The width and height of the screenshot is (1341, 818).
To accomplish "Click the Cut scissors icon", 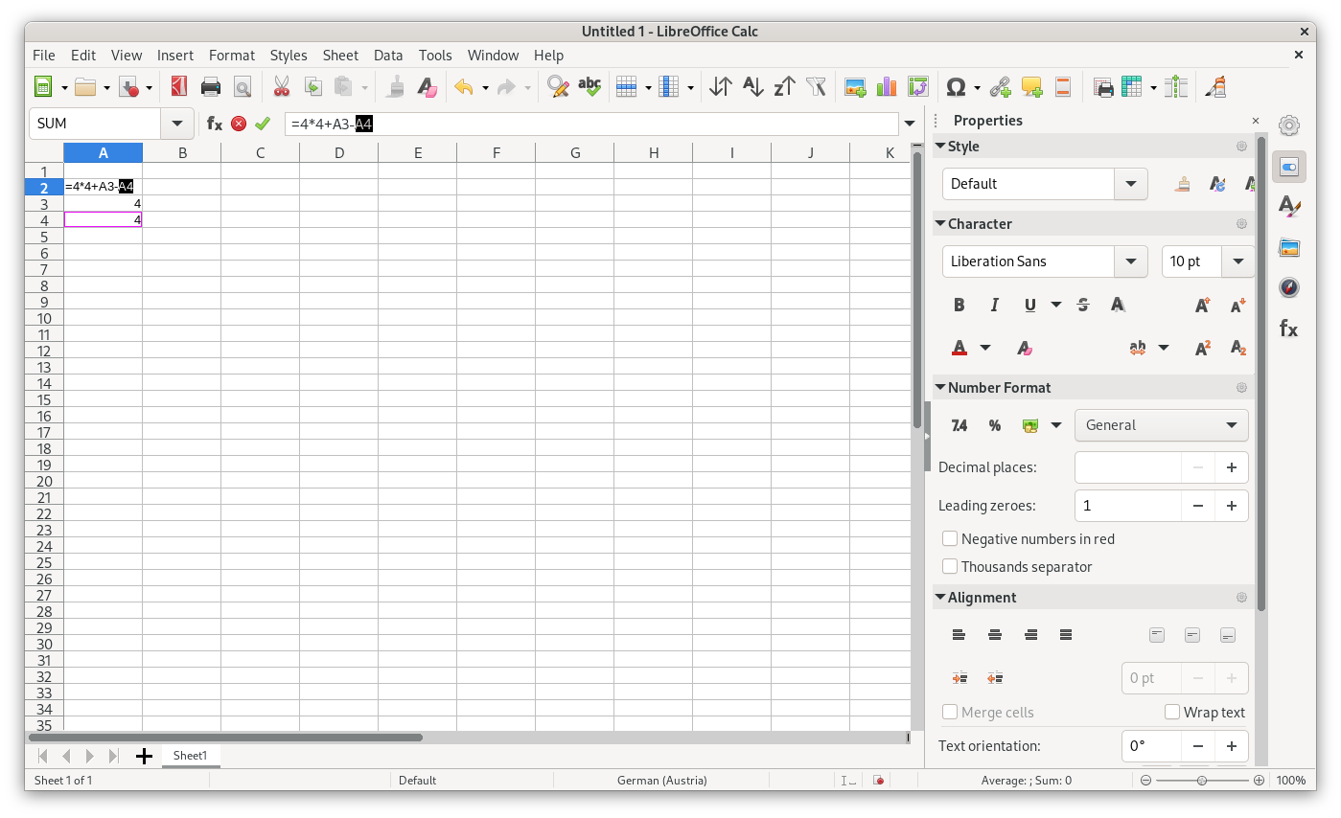I will (x=281, y=87).
